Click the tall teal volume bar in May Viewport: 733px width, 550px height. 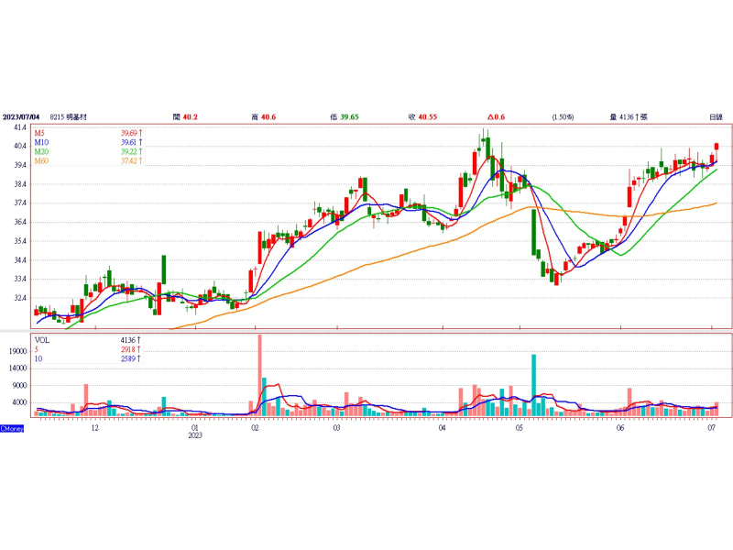coord(533,384)
